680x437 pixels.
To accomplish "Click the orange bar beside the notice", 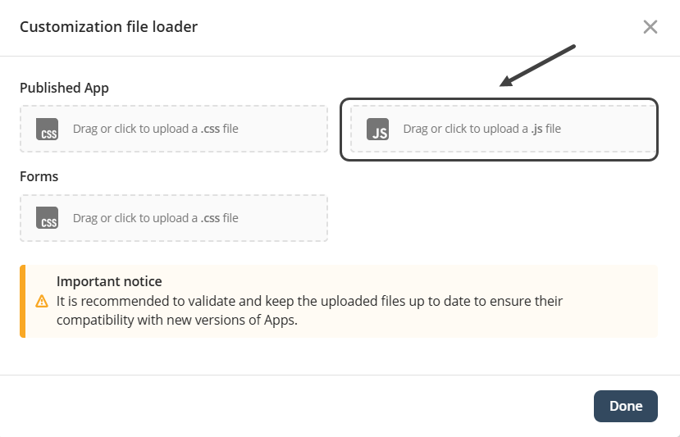I will pyautogui.click(x=22, y=301).
